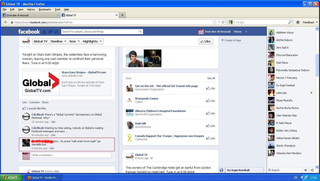
Task: Click Cdj Bleah's Nissan avatar on first comment
Action: point(26,116)
